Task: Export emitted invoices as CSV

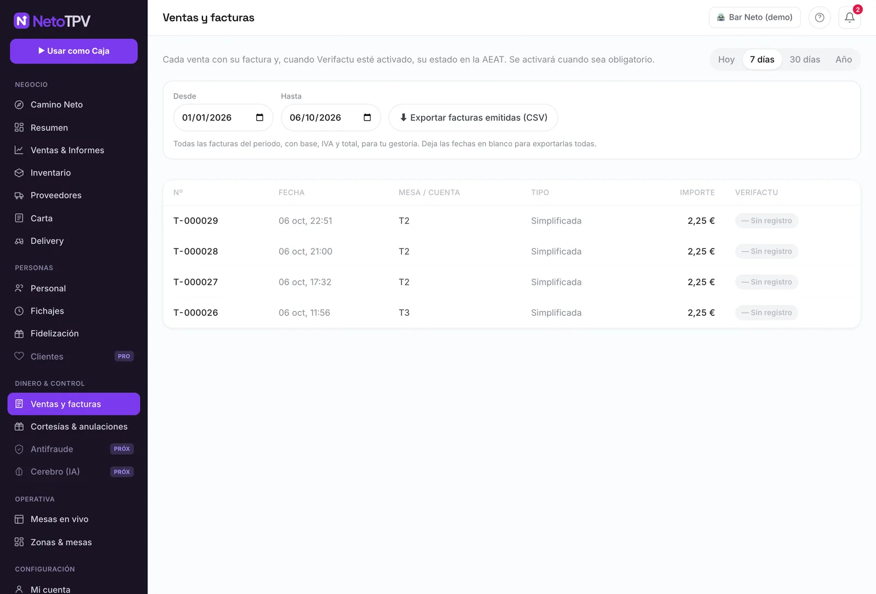Action: pos(473,118)
